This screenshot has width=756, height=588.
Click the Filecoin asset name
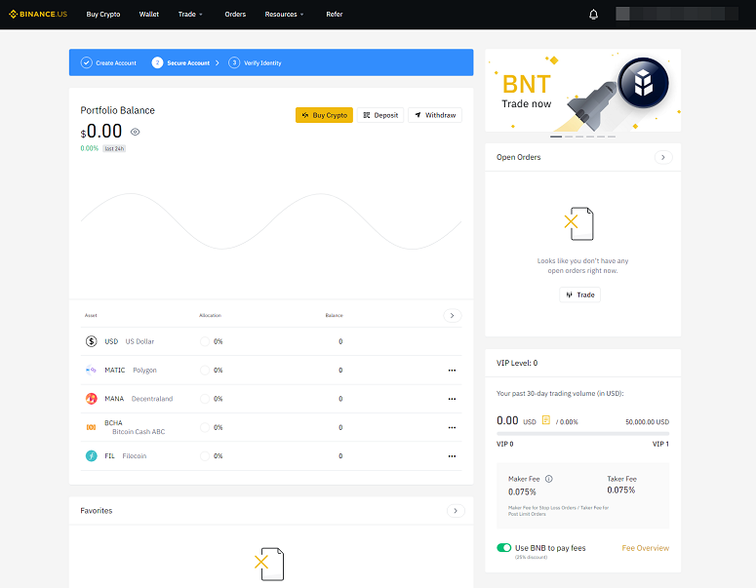[x=134, y=456]
